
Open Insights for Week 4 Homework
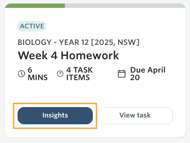[55, 116]
